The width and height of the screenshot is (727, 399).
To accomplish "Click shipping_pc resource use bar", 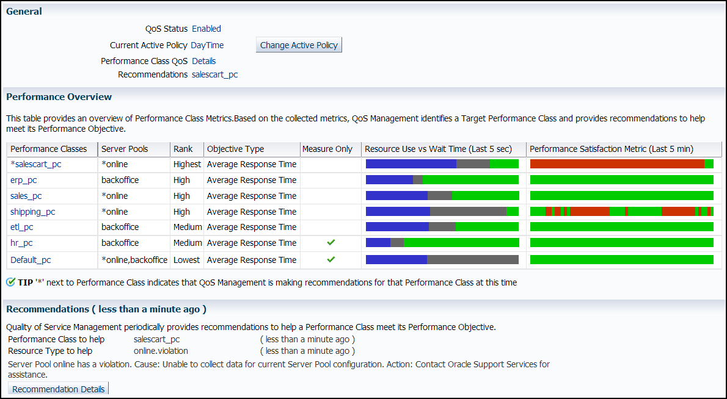I will tap(442, 211).
